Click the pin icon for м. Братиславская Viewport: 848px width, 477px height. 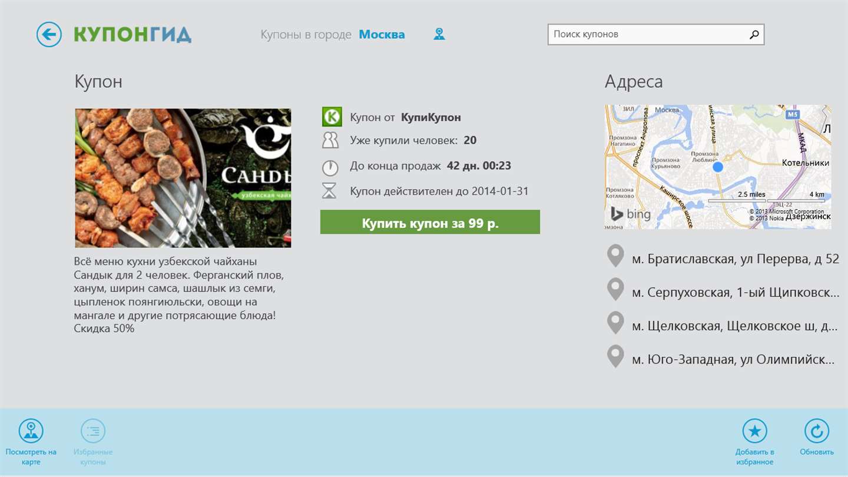pos(615,257)
